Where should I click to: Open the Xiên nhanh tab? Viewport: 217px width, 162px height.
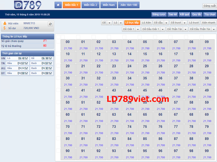[208, 23]
